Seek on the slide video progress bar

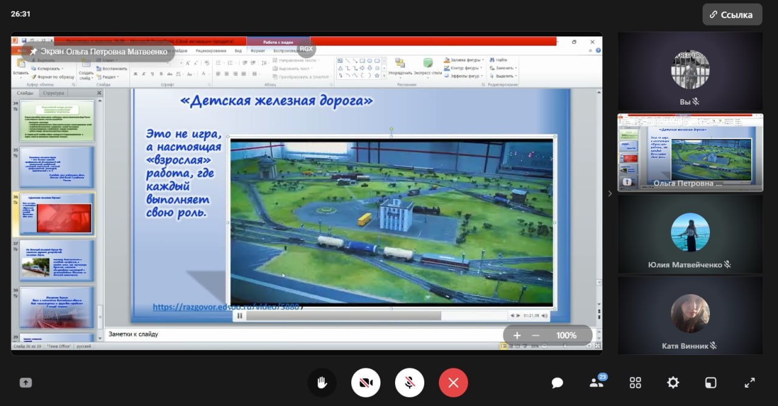[x=377, y=315]
